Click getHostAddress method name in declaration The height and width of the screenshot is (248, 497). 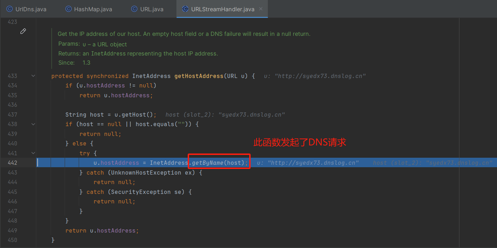pos(199,76)
